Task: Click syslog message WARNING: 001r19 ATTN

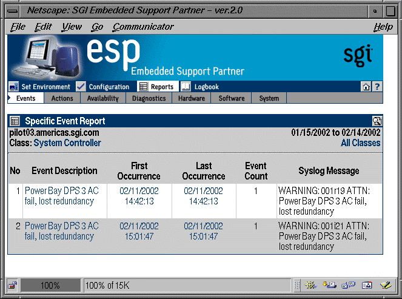Action: click(x=324, y=201)
